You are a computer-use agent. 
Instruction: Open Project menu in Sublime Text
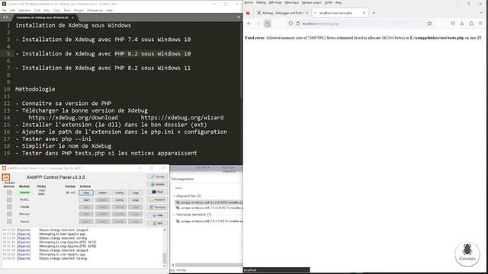coord(79,10)
